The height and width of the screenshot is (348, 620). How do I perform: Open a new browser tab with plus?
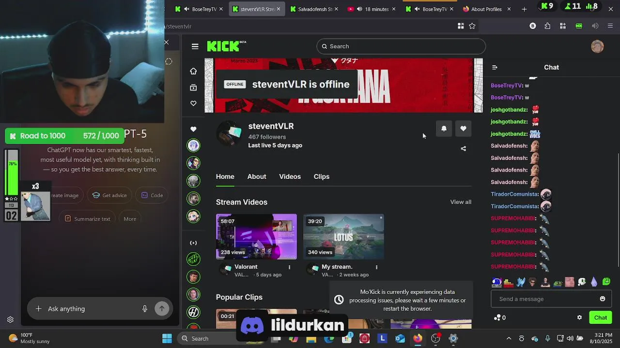[524, 9]
